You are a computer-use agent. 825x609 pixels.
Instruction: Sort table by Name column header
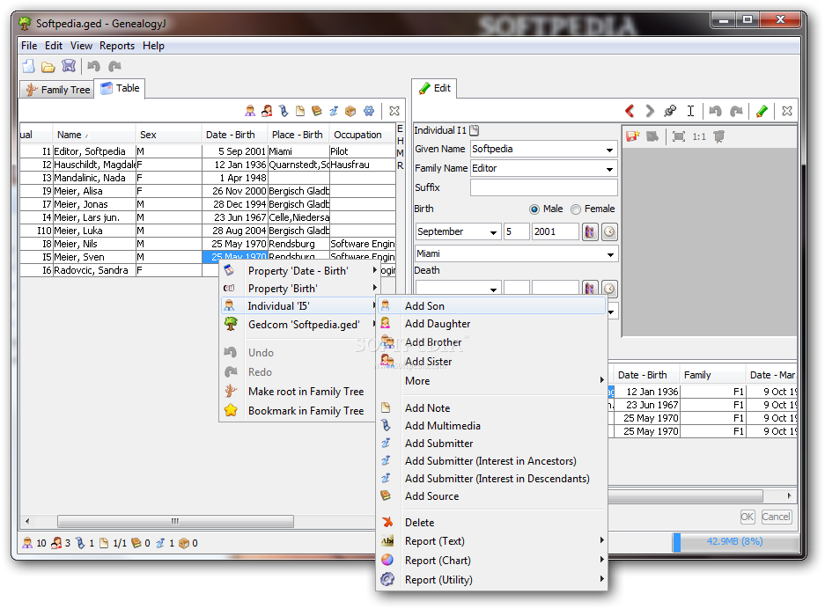(x=93, y=135)
